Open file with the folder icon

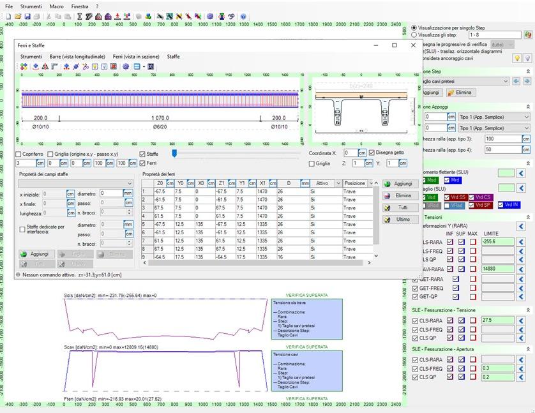pyautogui.click(x=19, y=17)
